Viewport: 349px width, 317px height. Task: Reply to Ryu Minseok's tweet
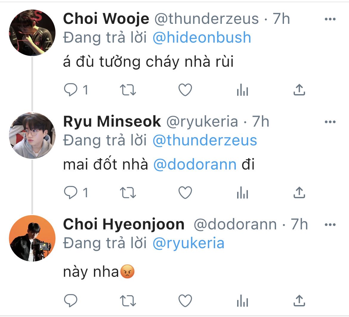point(71,193)
